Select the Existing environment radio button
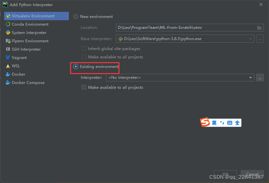The width and height of the screenshot is (269, 183). point(76,67)
